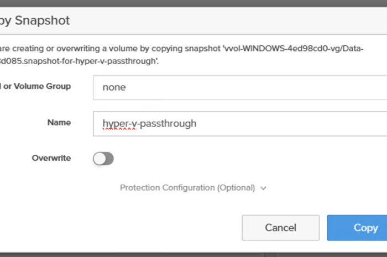Click the Overwrite label text
The width and height of the screenshot is (387, 257).
51,158
